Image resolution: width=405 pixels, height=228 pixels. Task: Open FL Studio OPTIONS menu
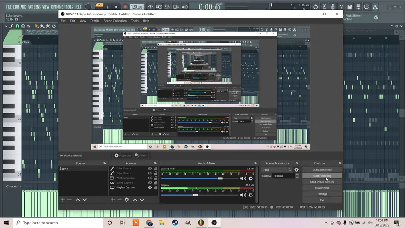tap(57, 7)
